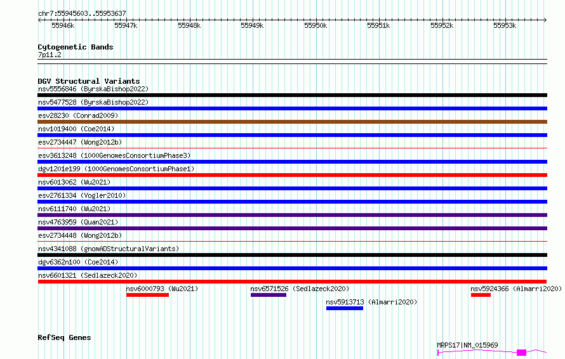Click the Cytogenetic Bands track title
The height and width of the screenshot is (359, 565).
point(76,47)
